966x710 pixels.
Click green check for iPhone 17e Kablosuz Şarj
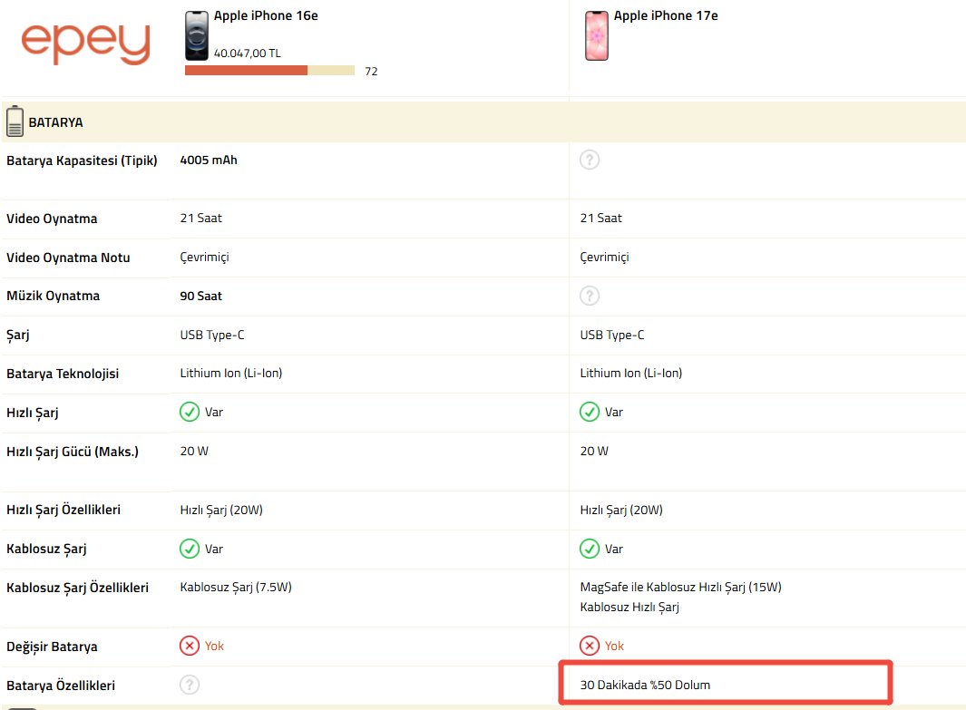(x=590, y=549)
